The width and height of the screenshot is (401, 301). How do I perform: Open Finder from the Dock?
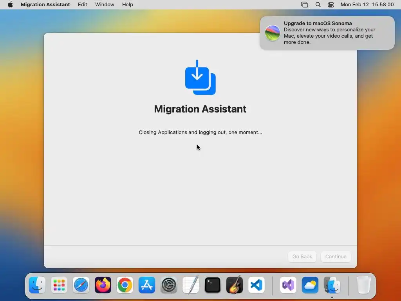point(37,285)
